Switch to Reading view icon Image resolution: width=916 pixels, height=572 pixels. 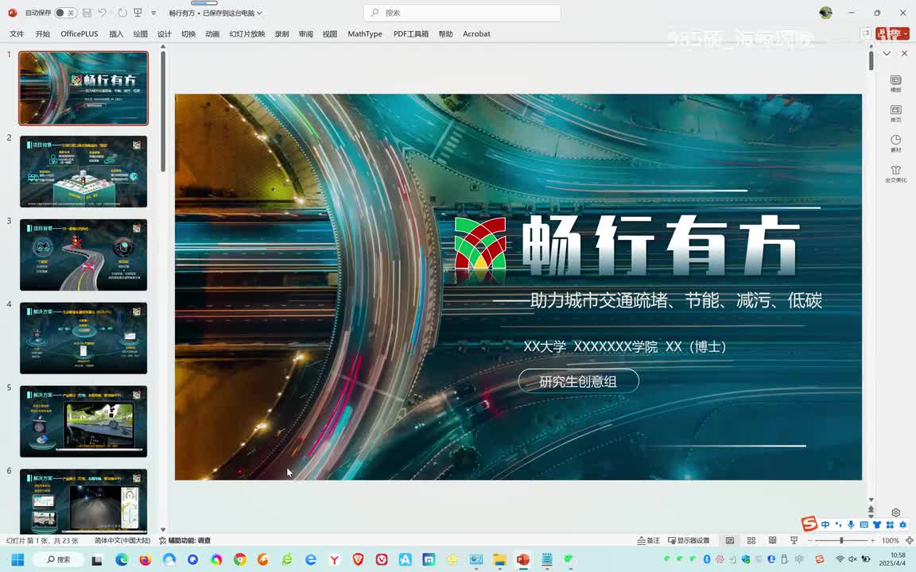(772, 540)
